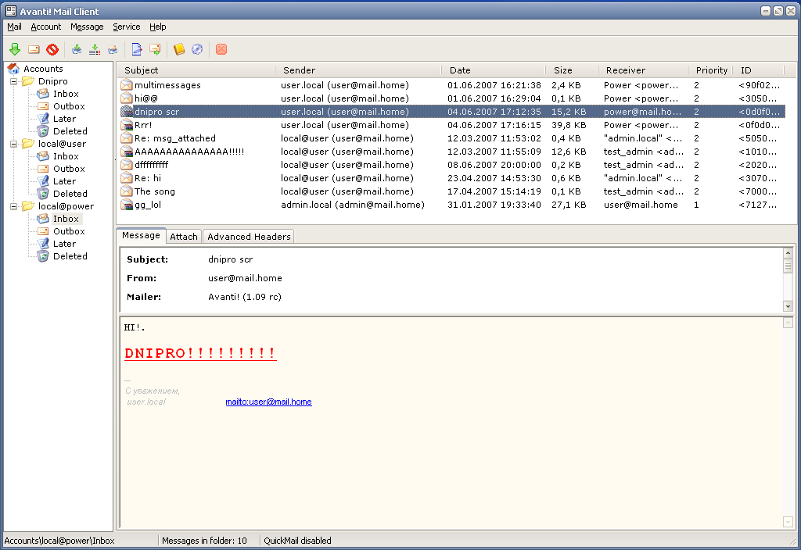Click the inbox tray with green arrow icon
Image resolution: width=801 pixels, height=550 pixels.
(76, 49)
